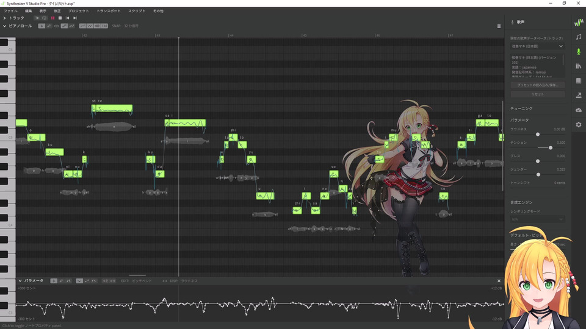Click the リセット button
This screenshot has width=586, height=329.
coord(537,94)
